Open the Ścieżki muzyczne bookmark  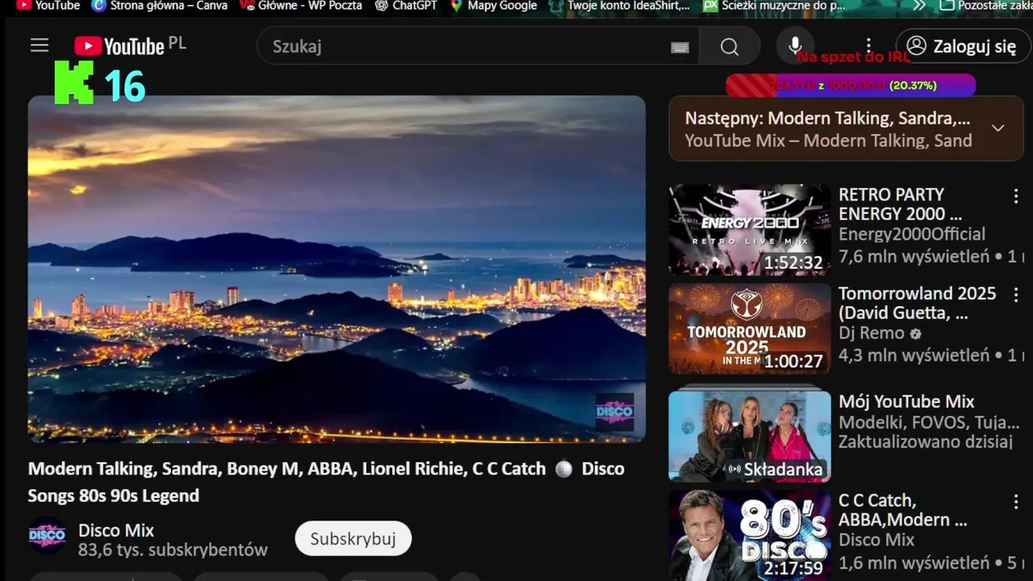coord(775,6)
